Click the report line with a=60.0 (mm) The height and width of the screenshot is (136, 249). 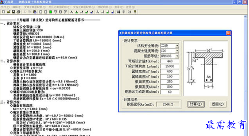tap(45, 58)
